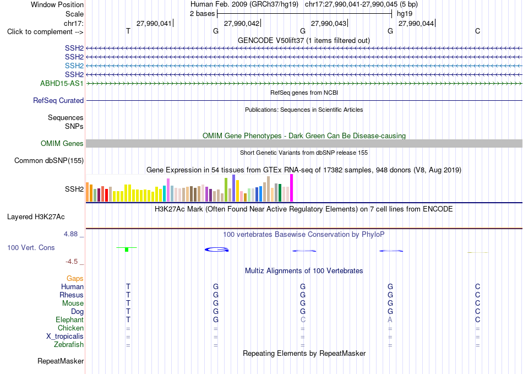
Task: Click the 27,990,043 ruler position
Action: click(329, 23)
